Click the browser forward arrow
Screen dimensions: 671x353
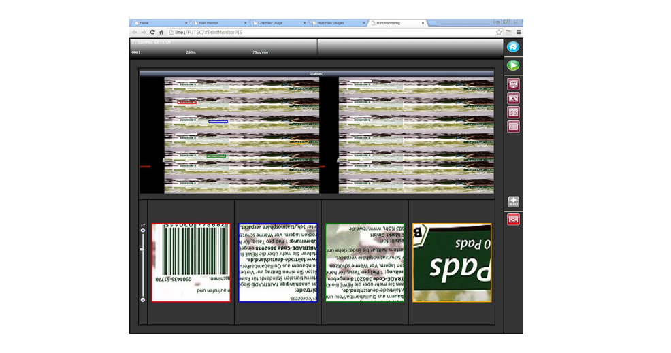pos(144,32)
